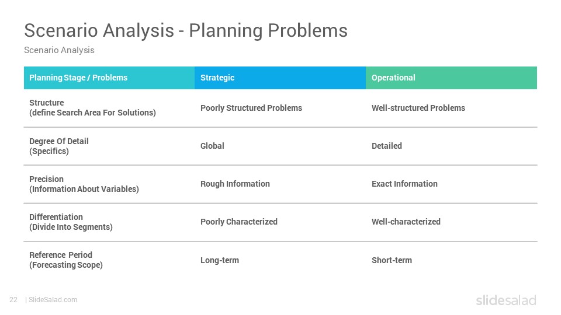This screenshot has width=561, height=315.
Task: Click the Differentiation row label
Action: click(x=71, y=222)
